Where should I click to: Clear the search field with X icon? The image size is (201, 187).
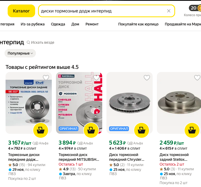point(169,11)
